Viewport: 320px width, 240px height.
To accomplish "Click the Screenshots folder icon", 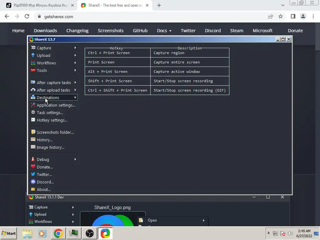I will point(33,132).
